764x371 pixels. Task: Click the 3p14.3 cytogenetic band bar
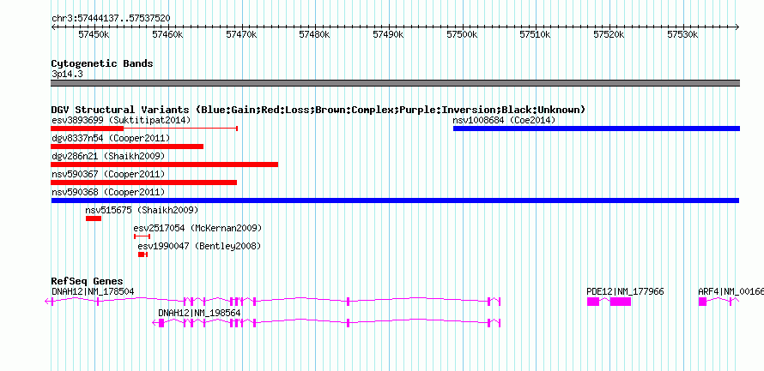click(x=395, y=83)
